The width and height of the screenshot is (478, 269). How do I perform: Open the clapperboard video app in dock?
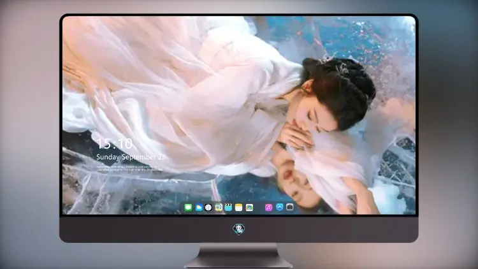click(x=228, y=208)
